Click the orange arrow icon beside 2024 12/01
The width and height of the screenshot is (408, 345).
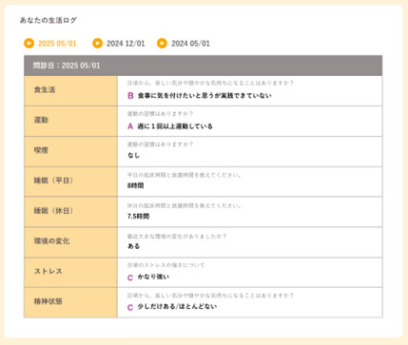tap(98, 43)
